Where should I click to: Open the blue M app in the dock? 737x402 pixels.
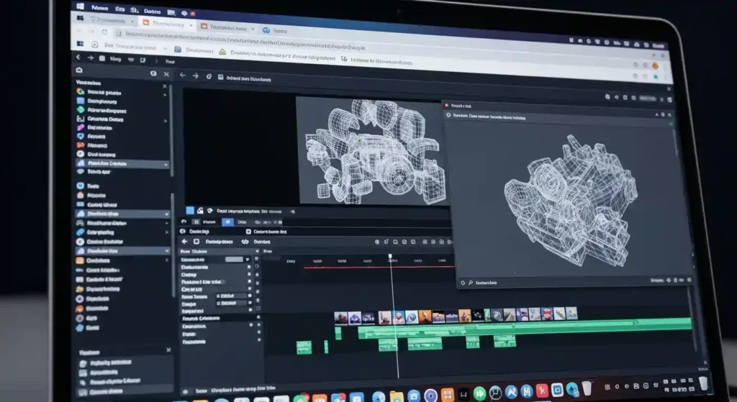(x=527, y=391)
